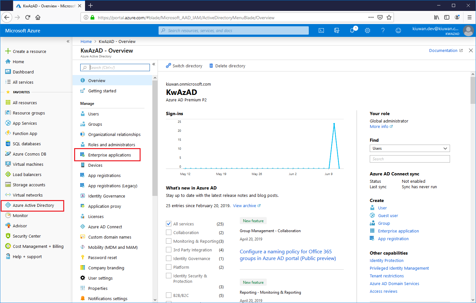Click the Password reset key icon
The height and width of the screenshot is (303, 476).
pyautogui.click(x=82, y=257)
